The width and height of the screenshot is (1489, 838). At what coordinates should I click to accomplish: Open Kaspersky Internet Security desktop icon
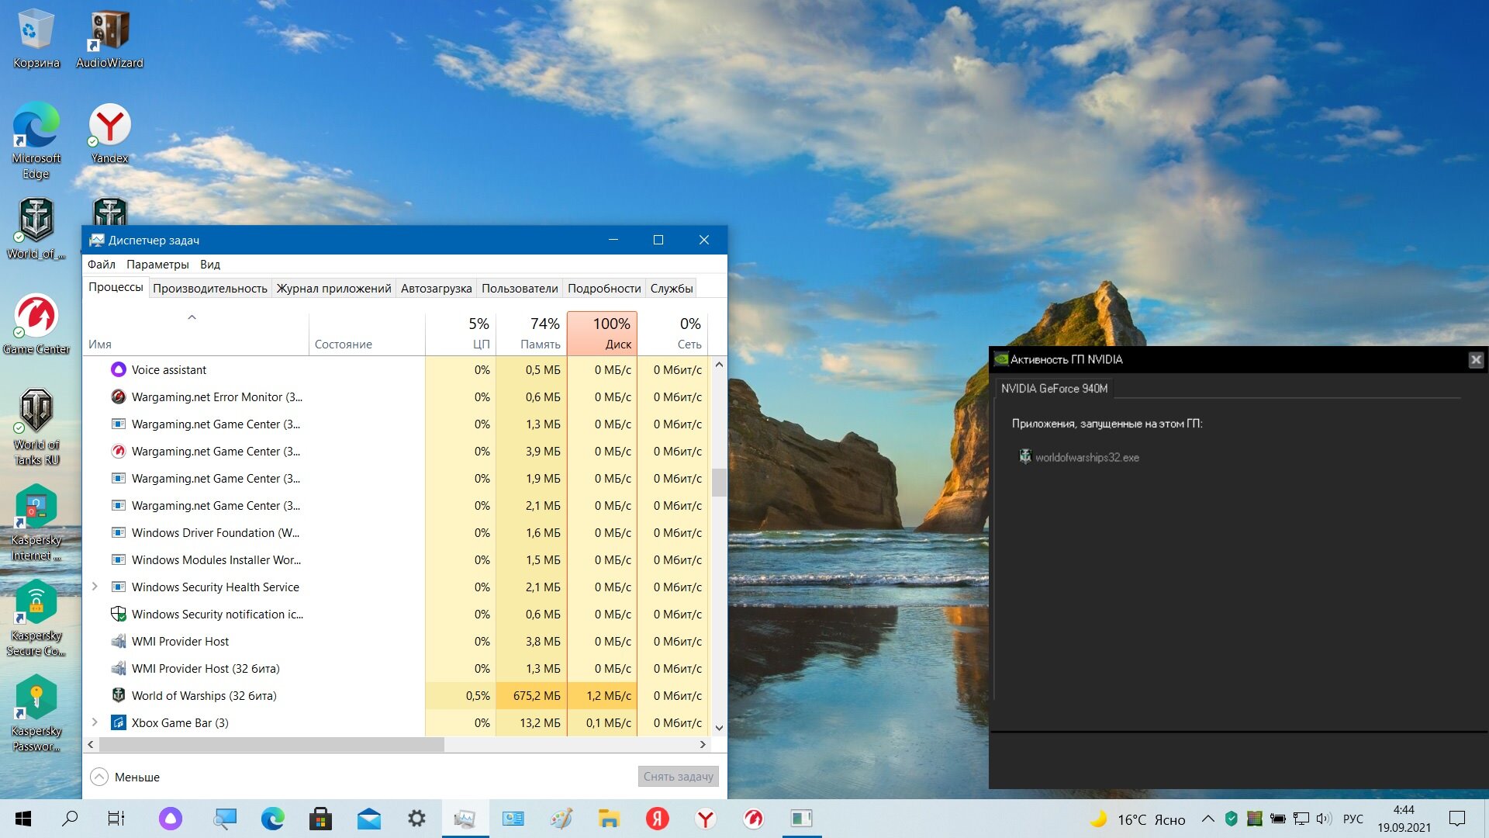[36, 522]
